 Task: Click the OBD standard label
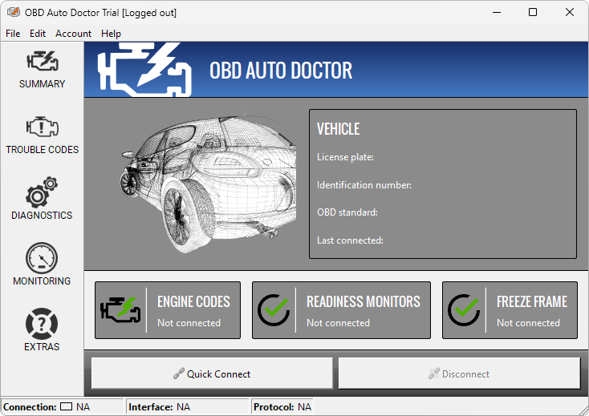[x=347, y=212]
